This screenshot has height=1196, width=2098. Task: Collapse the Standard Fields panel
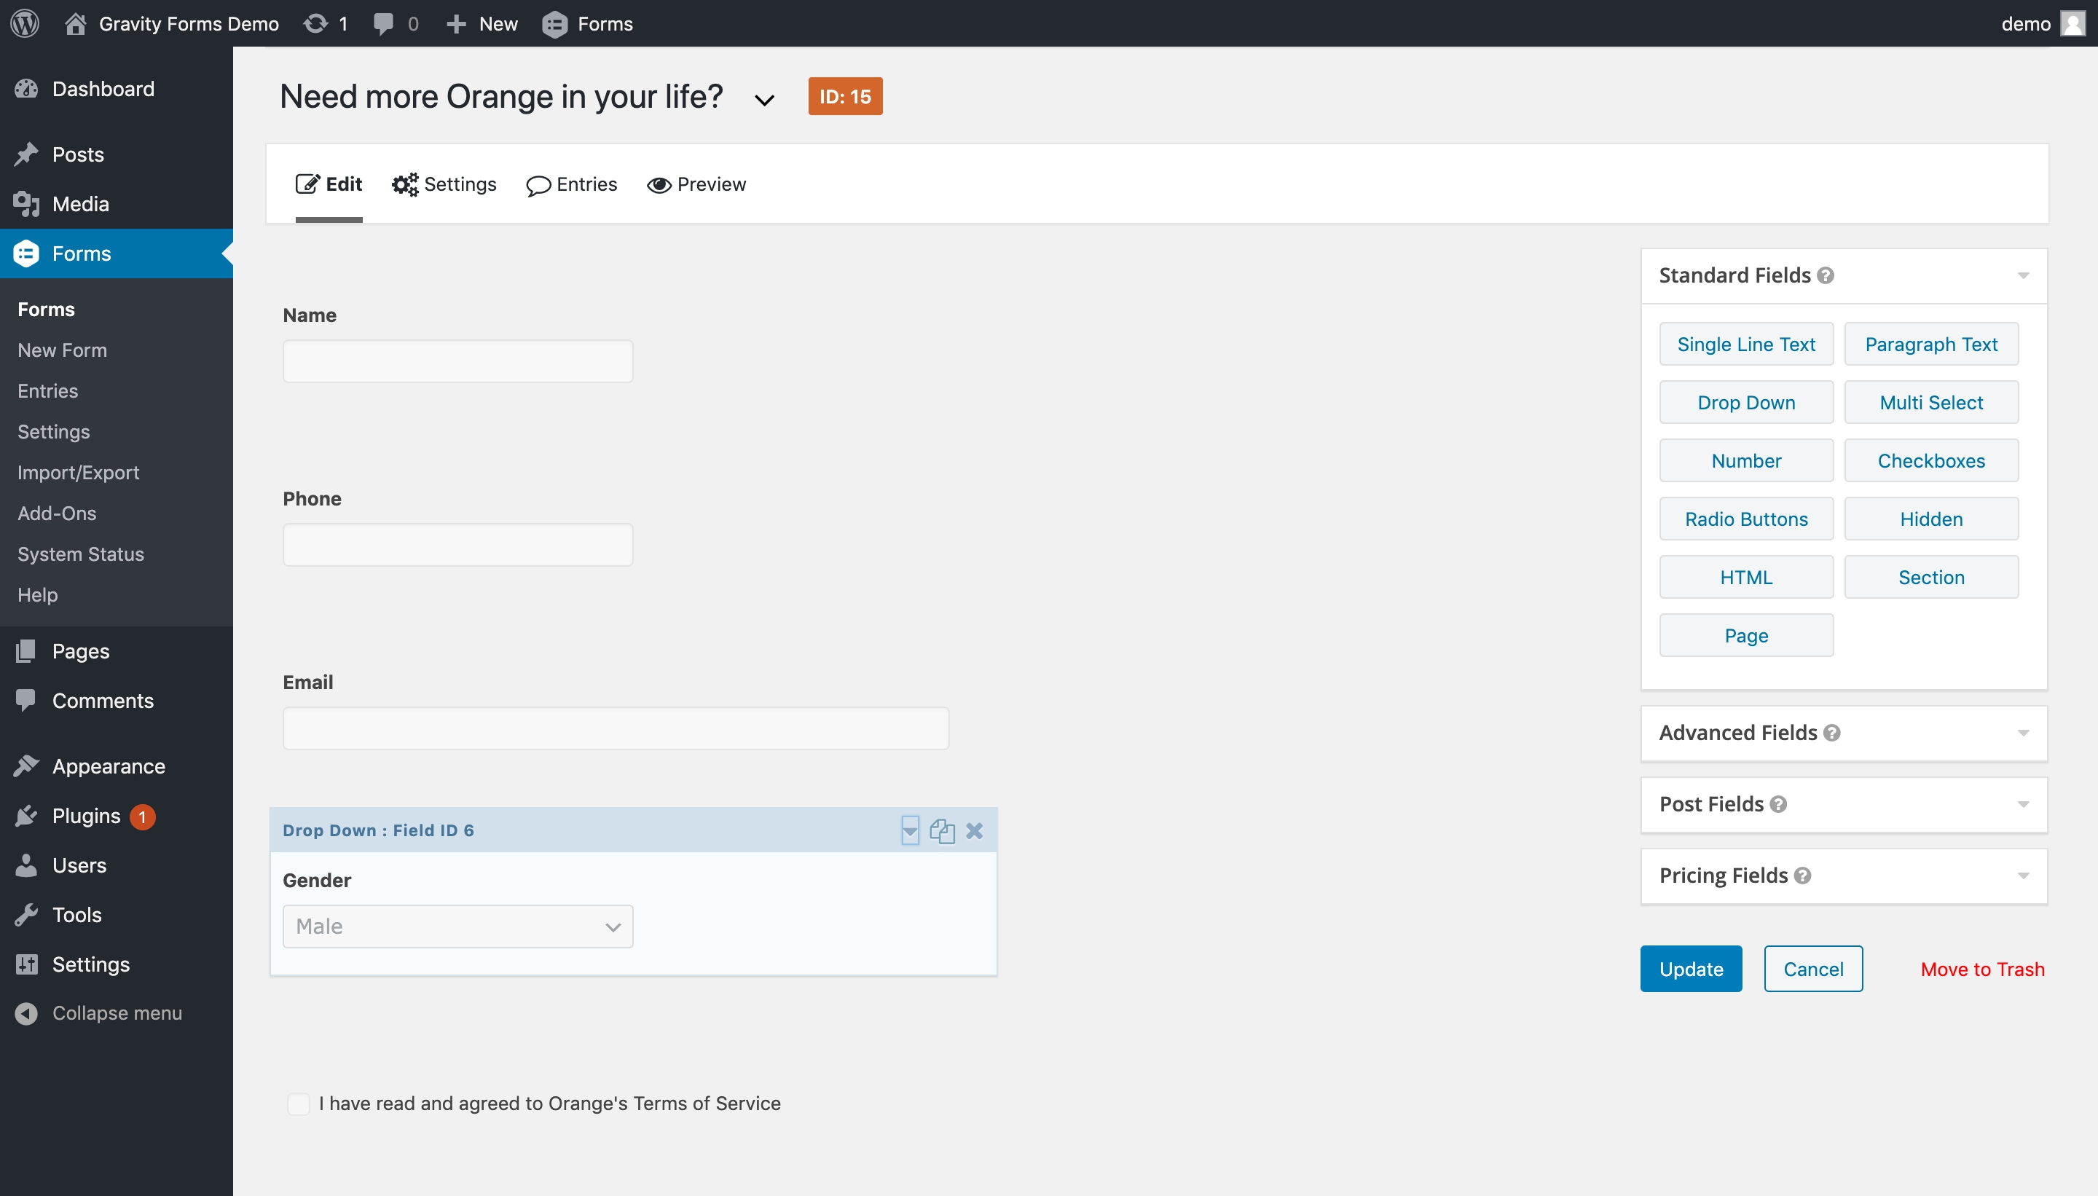click(x=2024, y=276)
